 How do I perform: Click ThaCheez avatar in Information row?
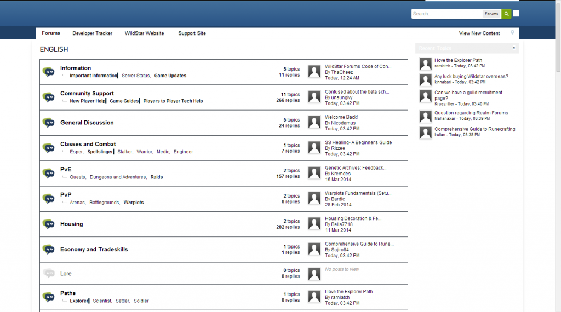click(314, 72)
